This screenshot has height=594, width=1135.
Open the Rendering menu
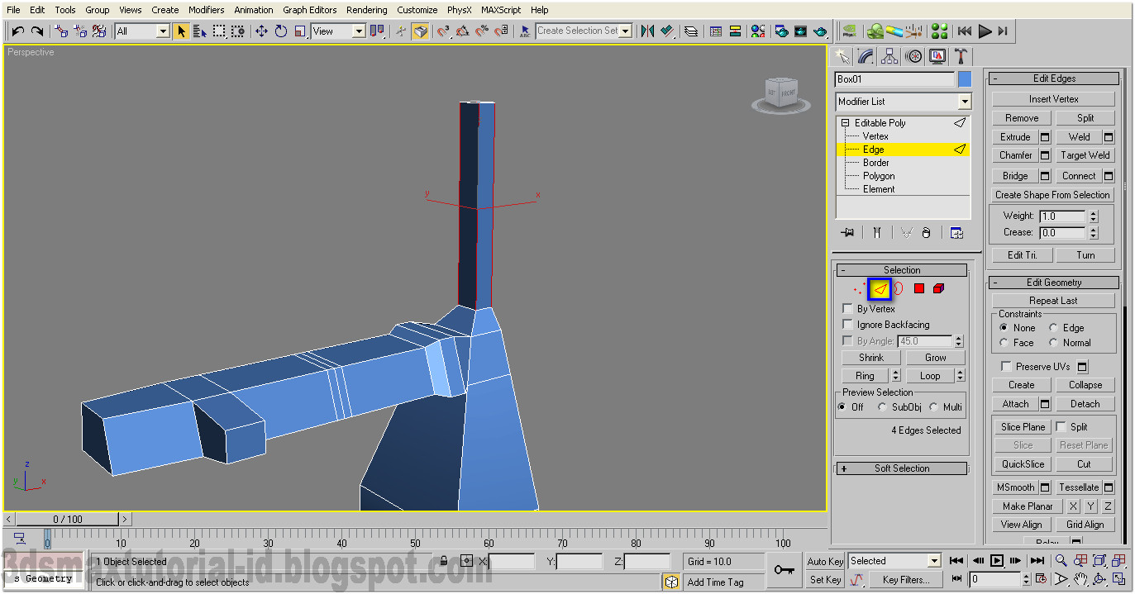pyautogui.click(x=366, y=9)
